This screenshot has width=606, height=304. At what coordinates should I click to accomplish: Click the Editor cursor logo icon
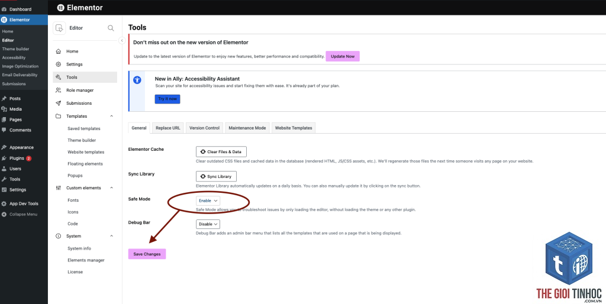click(59, 28)
